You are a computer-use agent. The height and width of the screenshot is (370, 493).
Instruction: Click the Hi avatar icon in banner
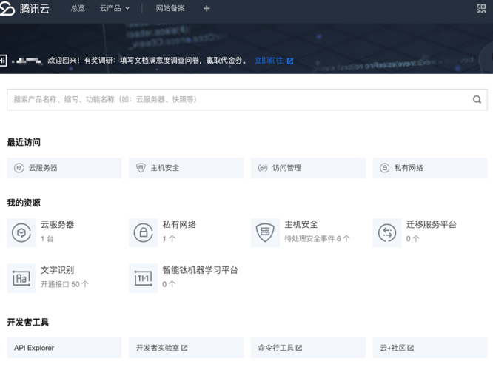pos(3,61)
